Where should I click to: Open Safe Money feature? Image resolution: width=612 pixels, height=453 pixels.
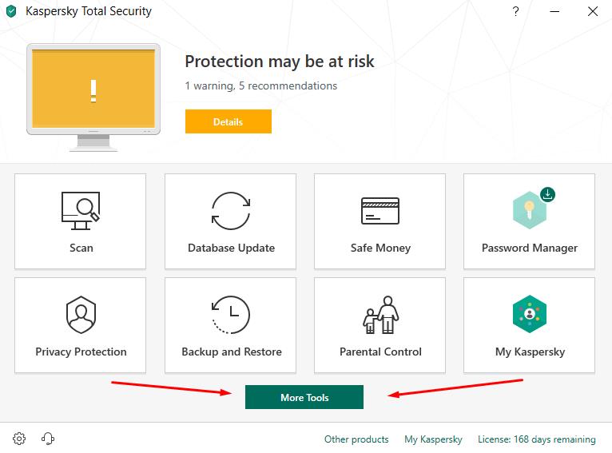(380, 221)
